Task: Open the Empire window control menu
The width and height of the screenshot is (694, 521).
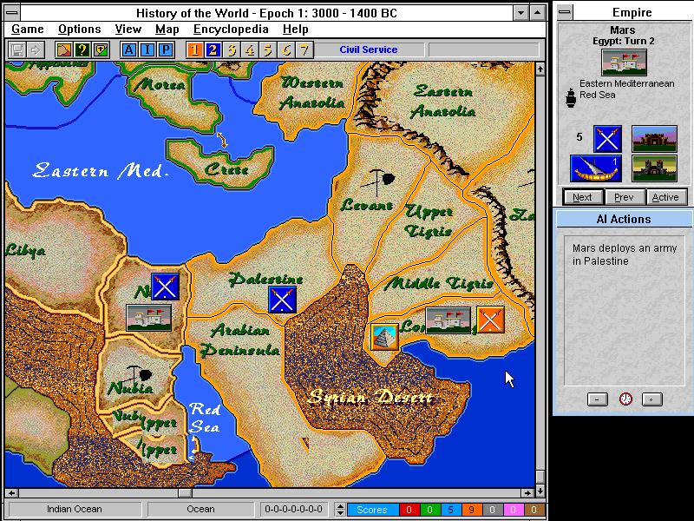Action: pos(565,12)
